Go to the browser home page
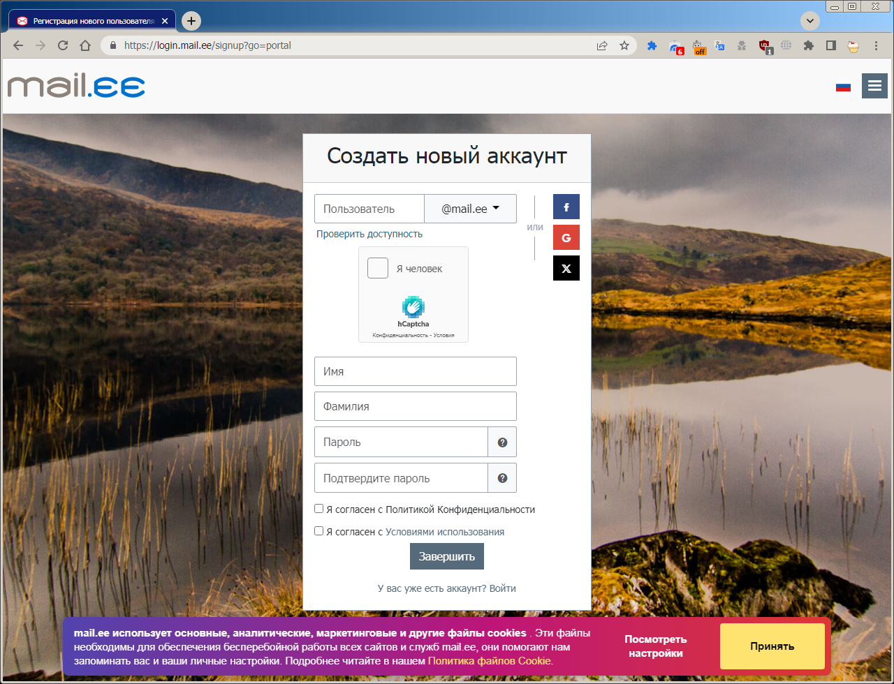 (x=85, y=45)
